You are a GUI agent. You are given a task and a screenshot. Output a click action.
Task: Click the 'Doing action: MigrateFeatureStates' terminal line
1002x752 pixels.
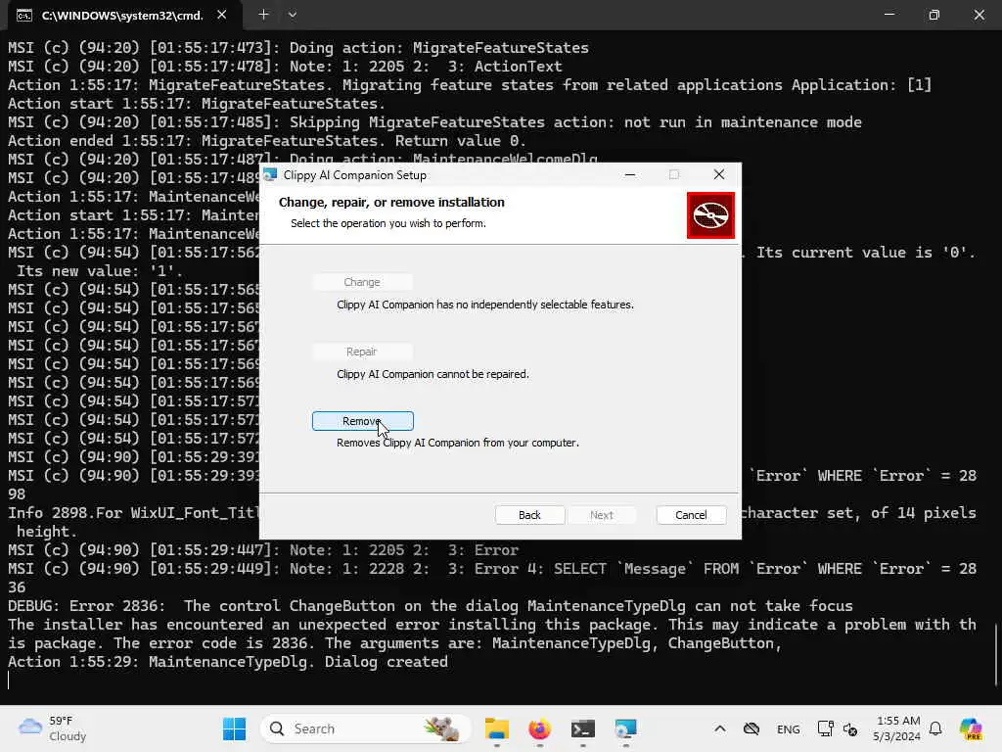pos(297,47)
